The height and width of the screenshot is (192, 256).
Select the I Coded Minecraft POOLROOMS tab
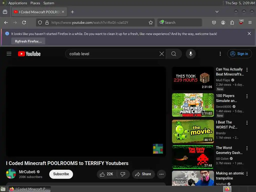[x=39, y=12]
